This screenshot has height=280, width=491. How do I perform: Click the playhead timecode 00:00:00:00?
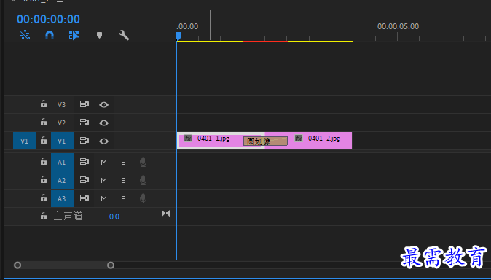[x=48, y=20]
